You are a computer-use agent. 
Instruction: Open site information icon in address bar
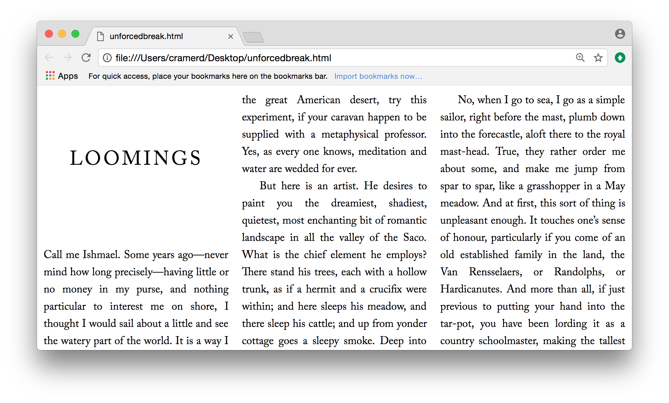click(107, 58)
